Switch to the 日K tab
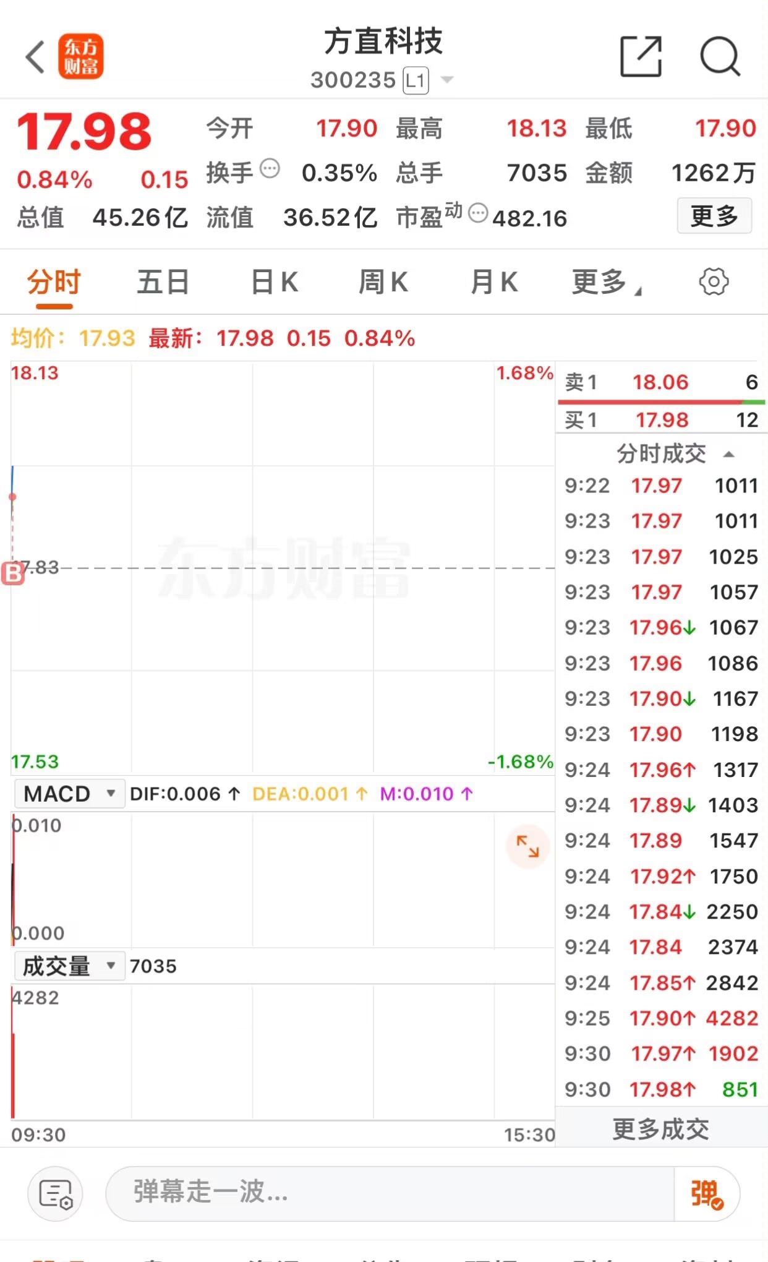The image size is (768, 1262). coord(275,282)
